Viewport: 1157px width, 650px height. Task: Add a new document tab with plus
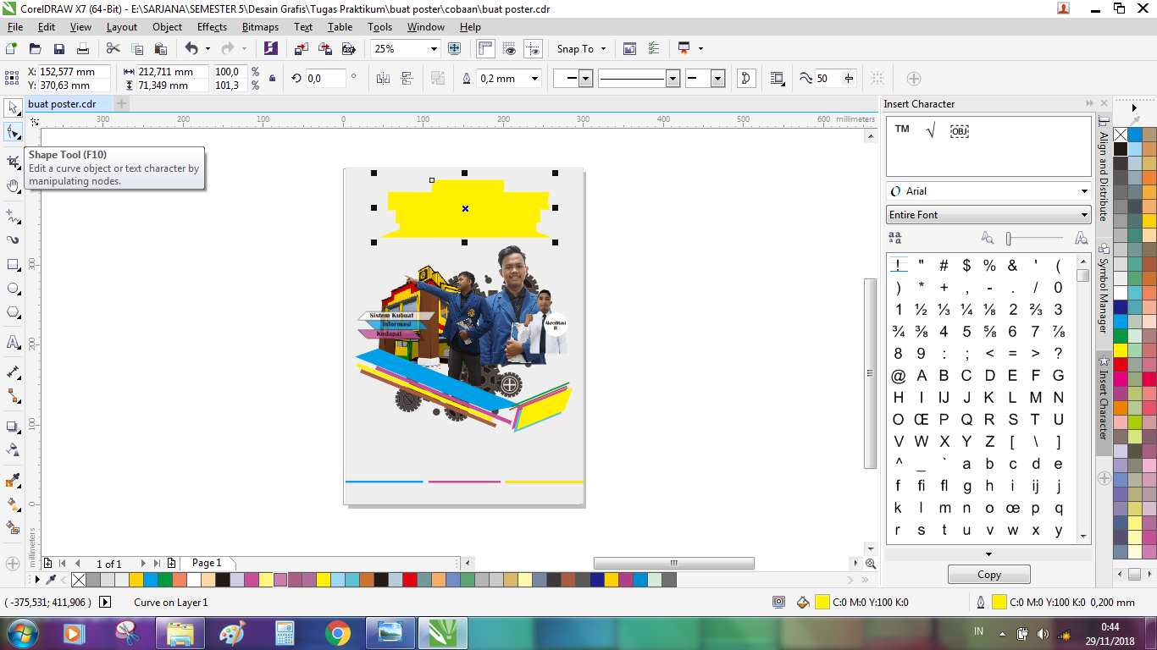122,104
